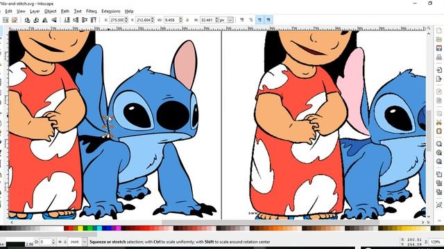The image size is (444, 249).
Task: Click the Undo icon
Action: click(439, 91)
